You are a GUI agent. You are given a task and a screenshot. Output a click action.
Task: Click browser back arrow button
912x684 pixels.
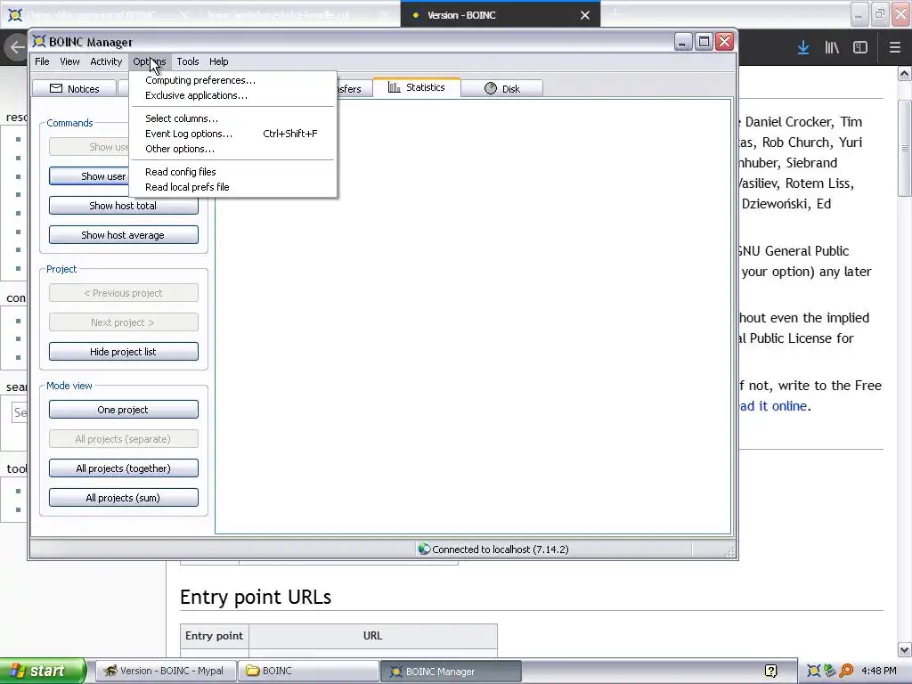coord(16,48)
